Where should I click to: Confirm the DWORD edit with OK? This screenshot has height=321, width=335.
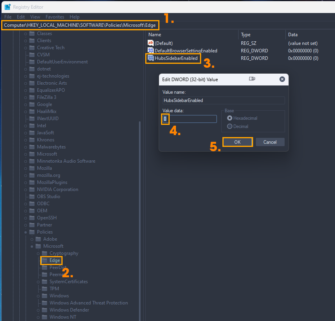click(237, 142)
